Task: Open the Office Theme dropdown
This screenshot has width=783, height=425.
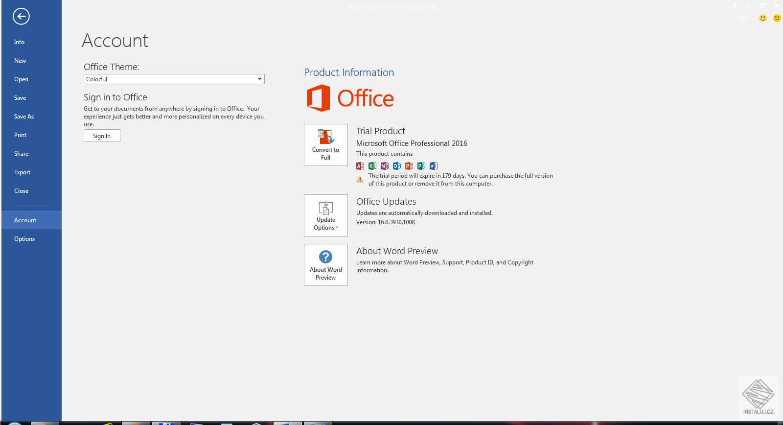Action: coord(174,79)
